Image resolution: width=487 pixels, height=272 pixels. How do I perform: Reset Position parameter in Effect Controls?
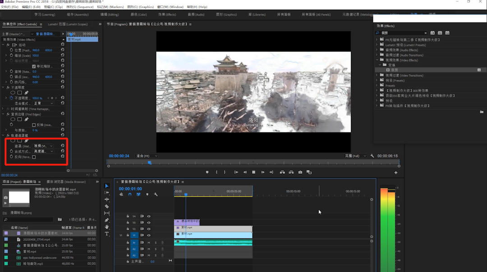point(62,50)
